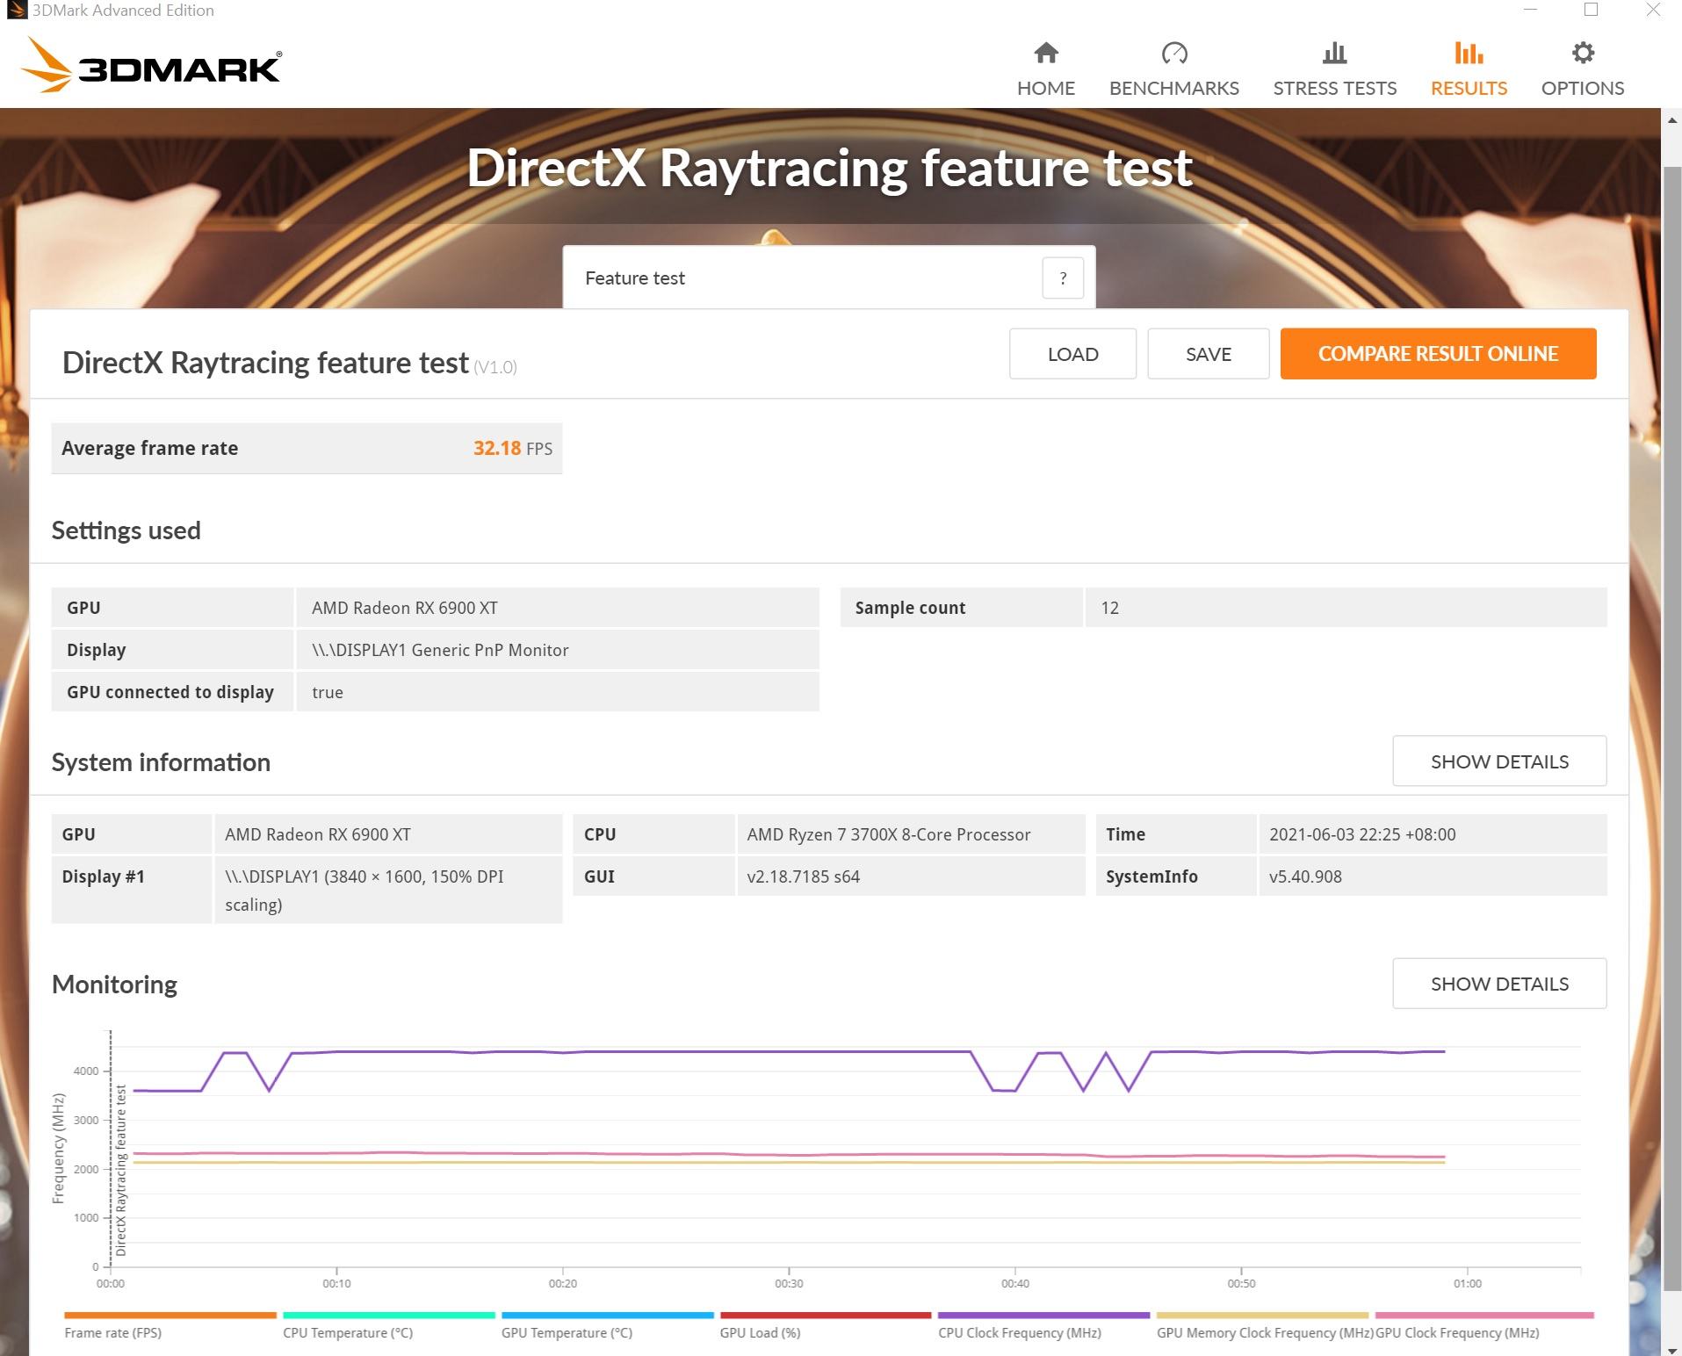The width and height of the screenshot is (1682, 1356).
Task: Click the Options gear icon
Action: click(1583, 54)
